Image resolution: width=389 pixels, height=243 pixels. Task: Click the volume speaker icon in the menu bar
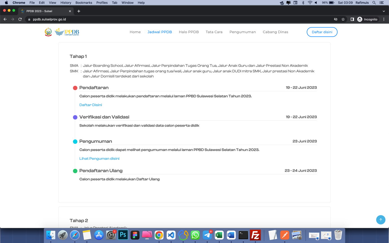tap(316, 3)
